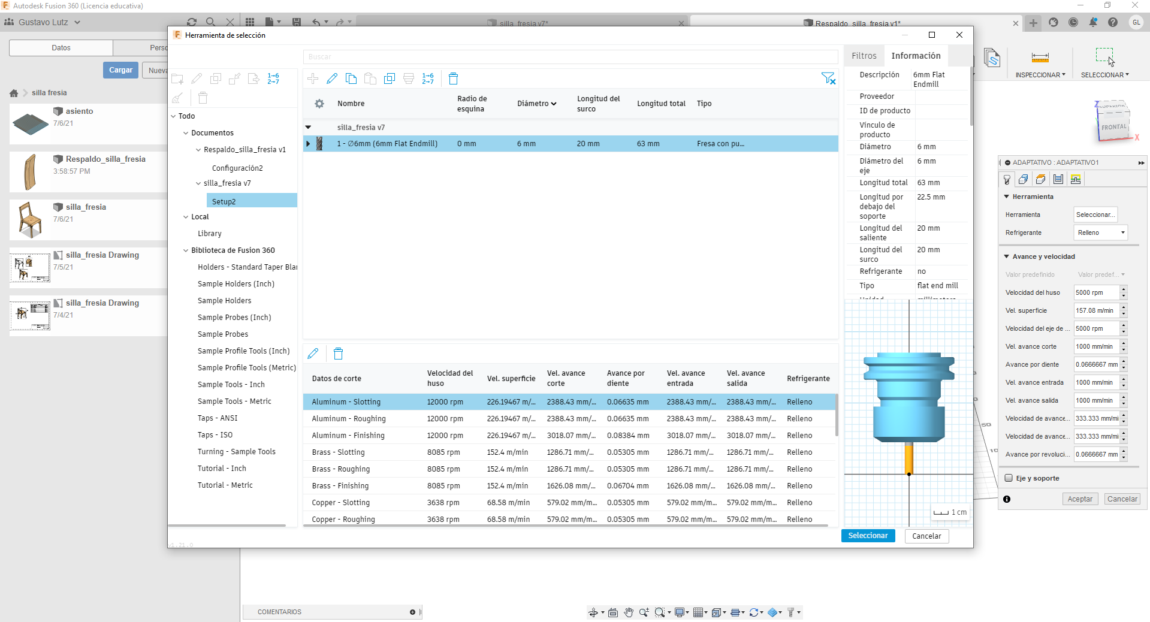Enable the Eje y soporte checkbox

coord(1009,478)
